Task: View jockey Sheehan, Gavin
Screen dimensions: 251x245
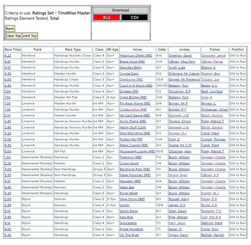Action: click(x=180, y=56)
